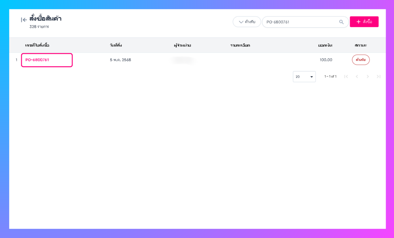Click the 1–1 of 1 pagination text
Viewport: 394px width, 238px height.
click(330, 76)
